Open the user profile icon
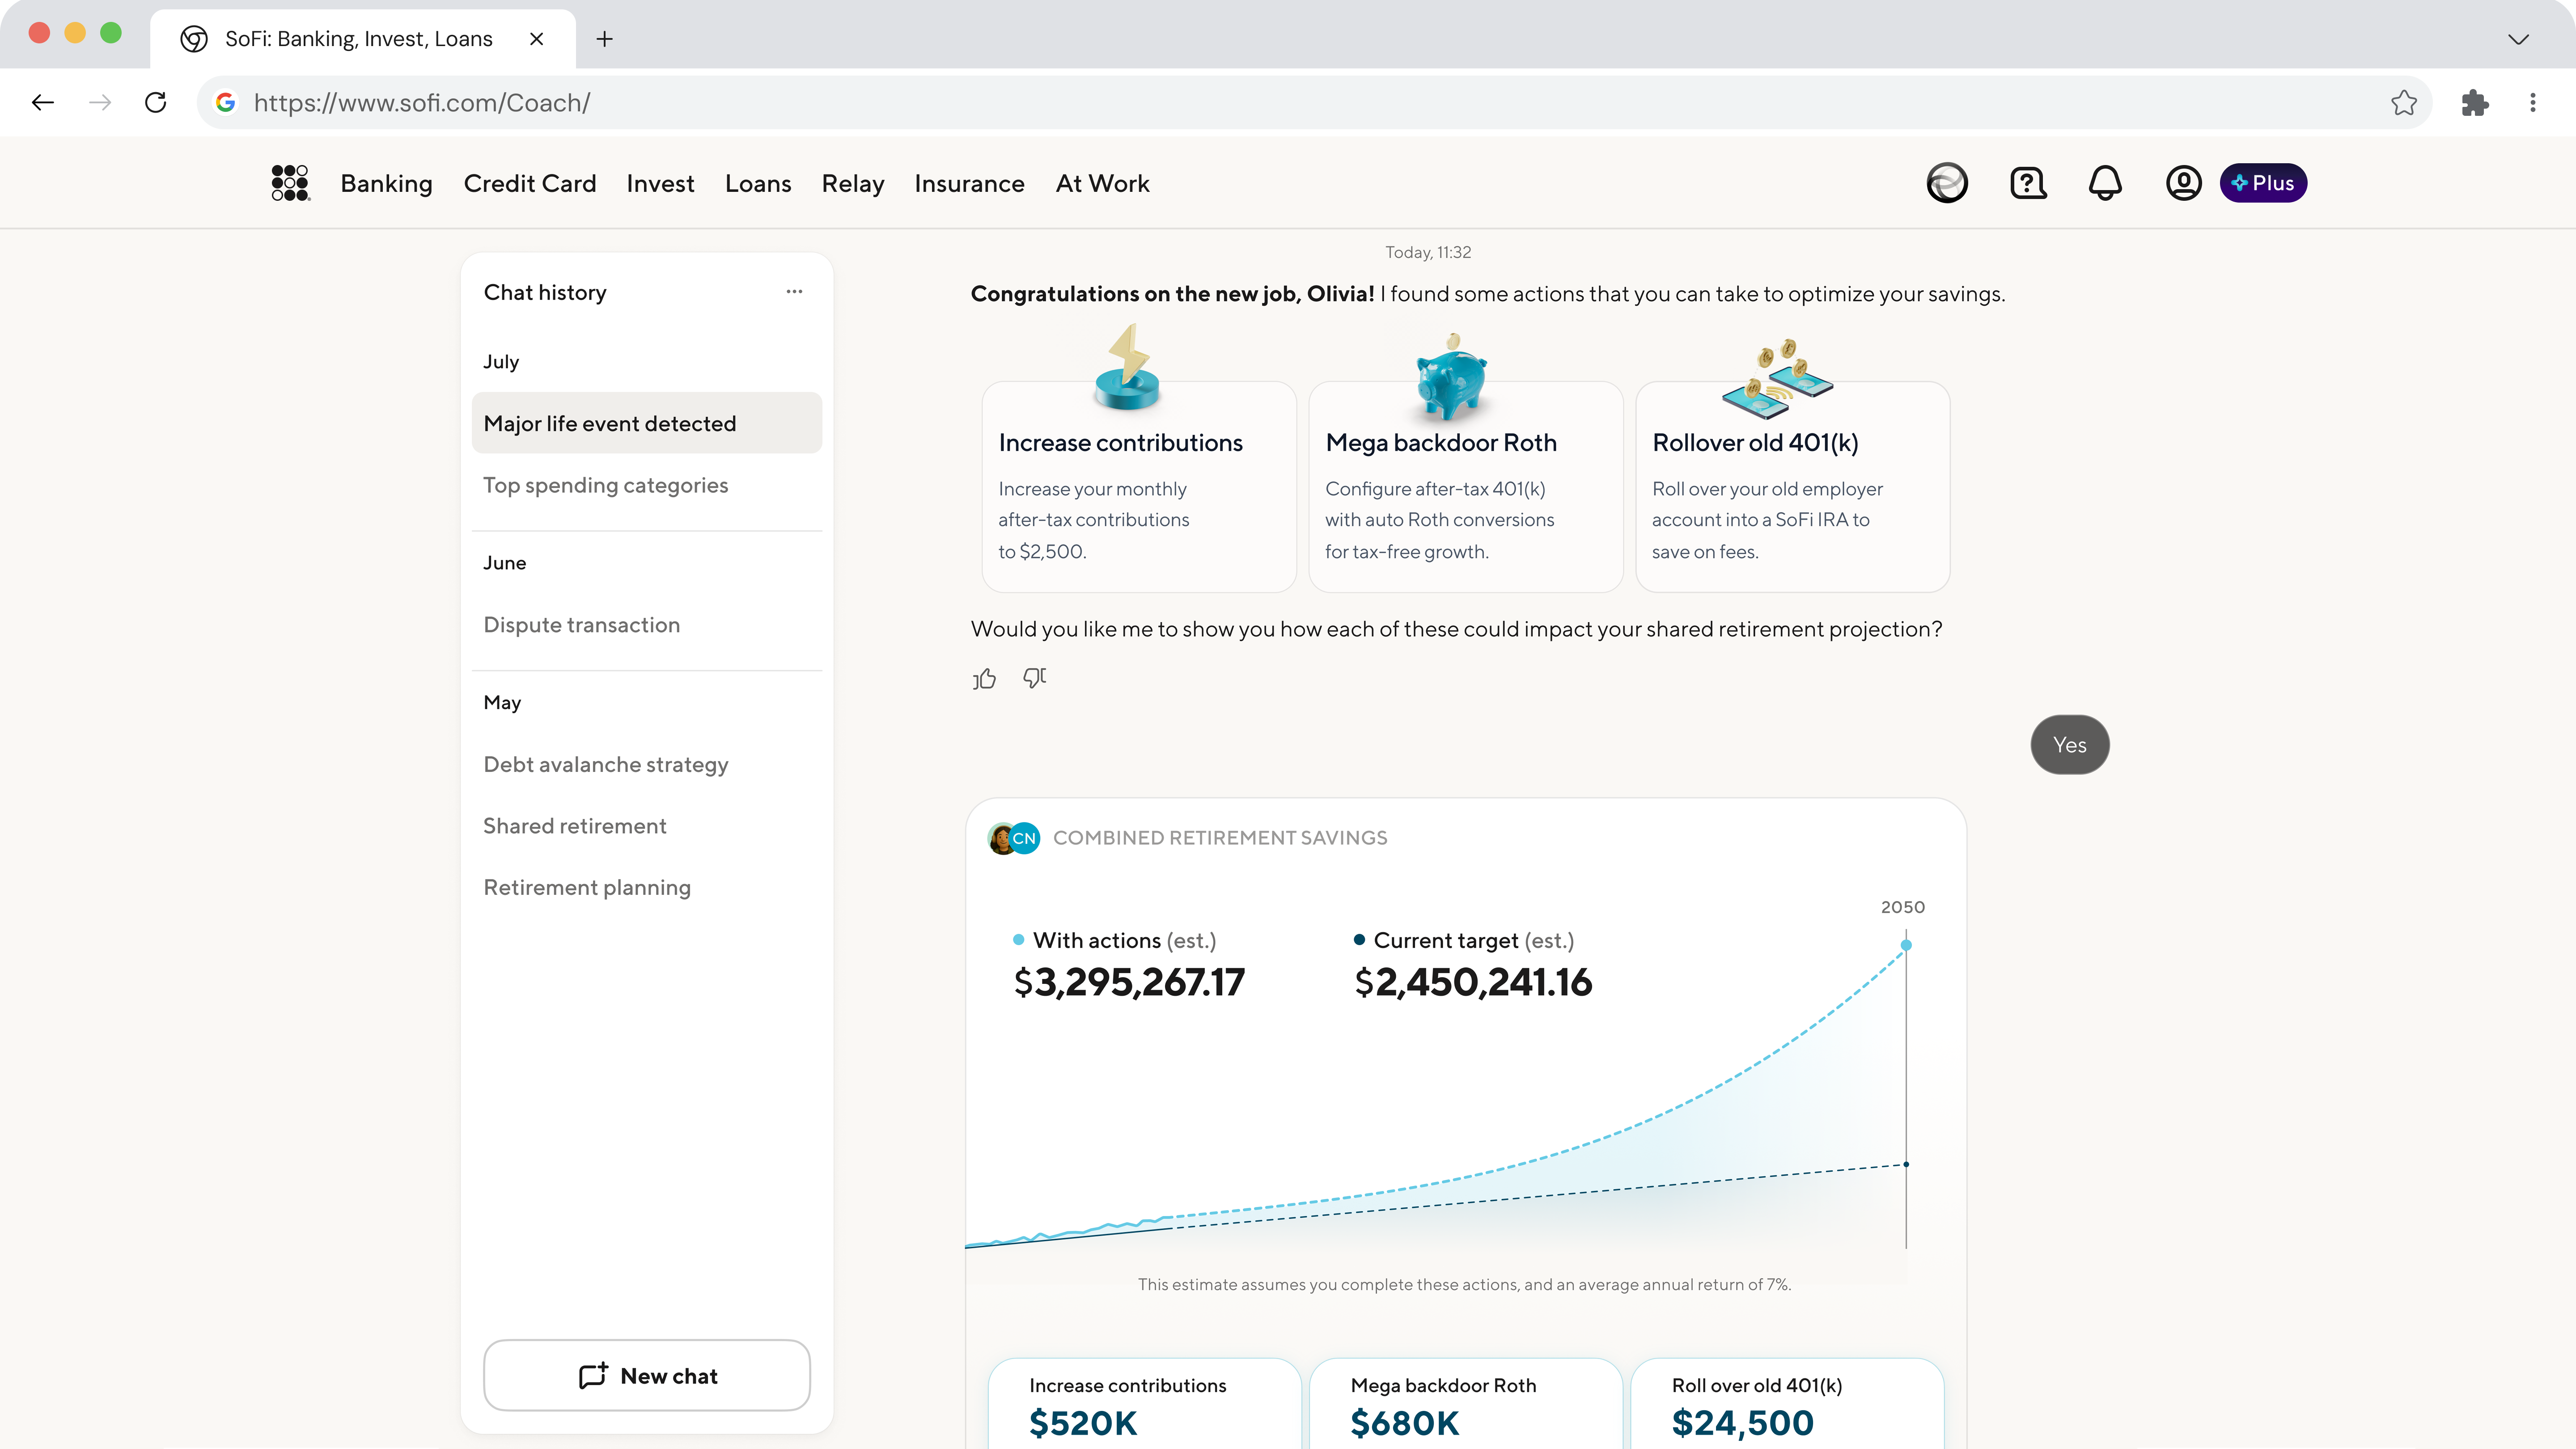2576x1449 pixels. pyautogui.click(x=2184, y=183)
